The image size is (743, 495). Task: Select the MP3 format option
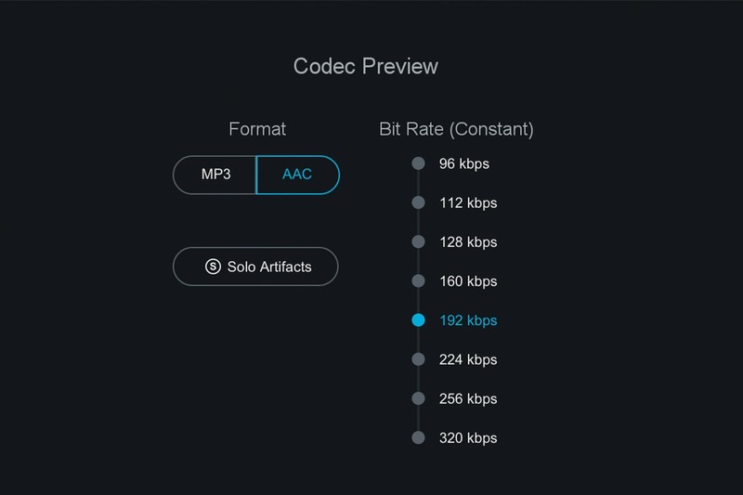tap(215, 175)
